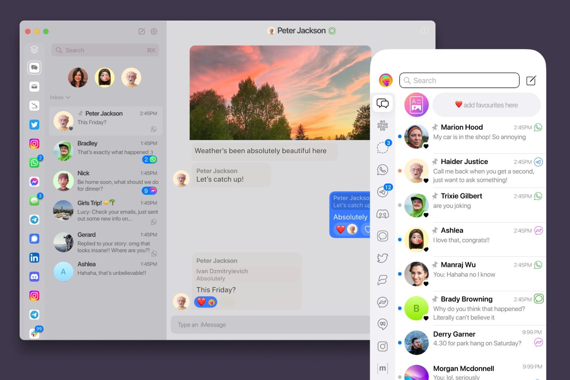Image resolution: width=570 pixels, height=380 pixels.
Task: Open Bradley chat in desktop inbox list
Action: pos(106,151)
